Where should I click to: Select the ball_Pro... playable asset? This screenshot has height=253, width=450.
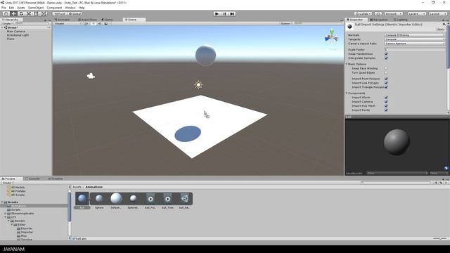point(150,198)
